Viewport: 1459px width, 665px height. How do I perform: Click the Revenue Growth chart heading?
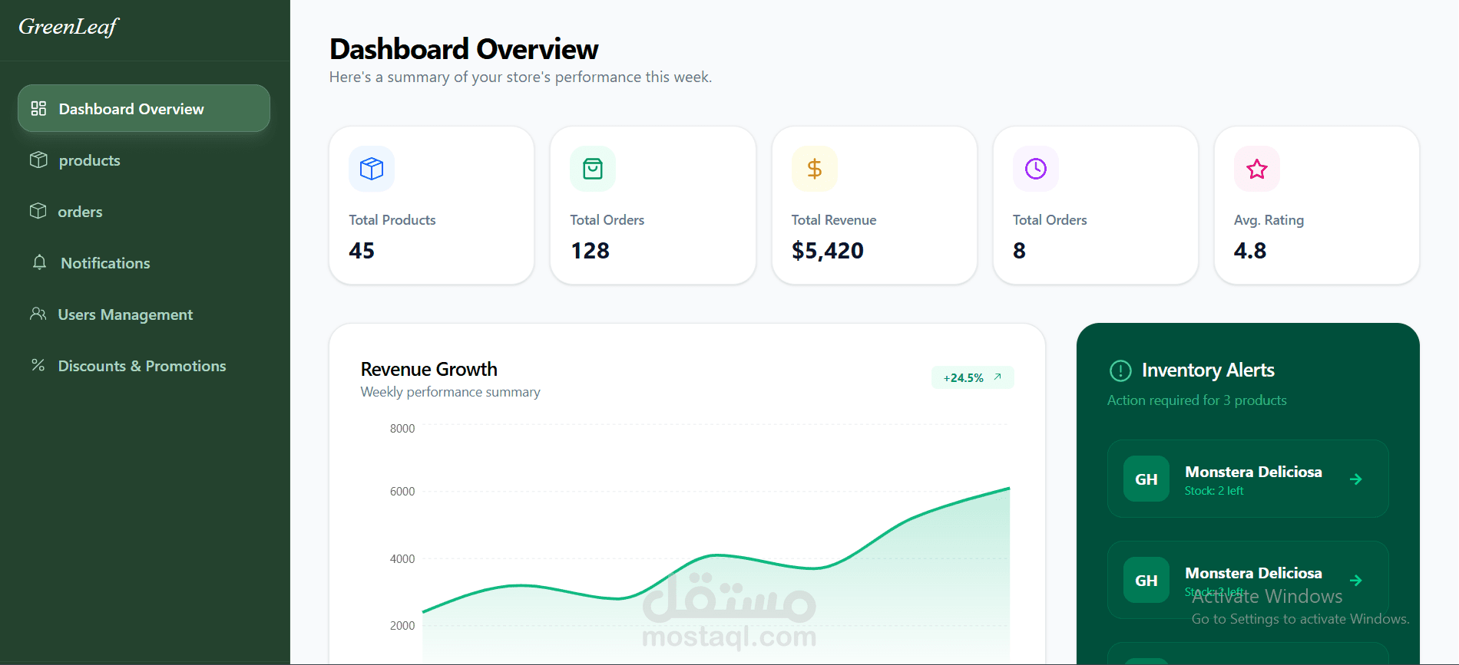click(x=429, y=369)
